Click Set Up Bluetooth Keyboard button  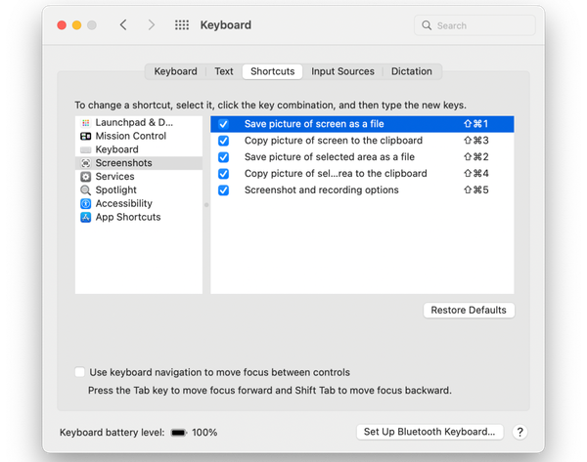pos(429,432)
